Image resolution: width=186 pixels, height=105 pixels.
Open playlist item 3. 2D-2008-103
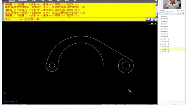click(164, 21)
